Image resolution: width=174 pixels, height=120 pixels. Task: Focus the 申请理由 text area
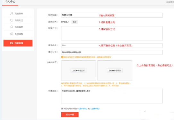click(112, 96)
